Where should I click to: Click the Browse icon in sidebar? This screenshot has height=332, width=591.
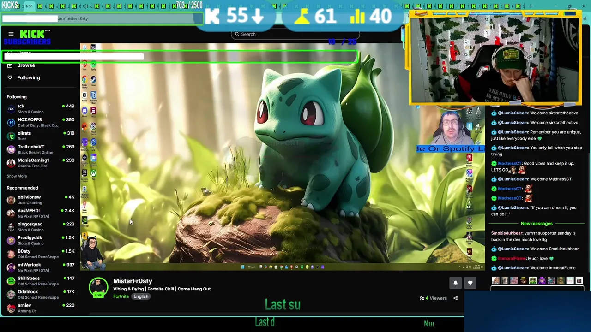tap(10, 65)
